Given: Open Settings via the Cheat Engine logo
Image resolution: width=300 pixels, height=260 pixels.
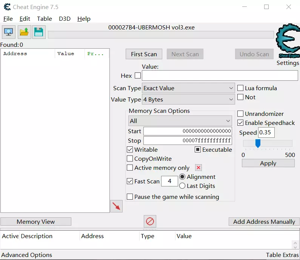Looking at the screenshot, I should (x=288, y=41).
